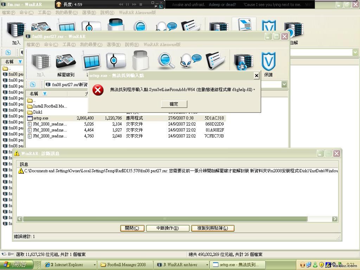Select the FM_2008_readme file sized 5,026
This screenshot has width=360, height=270.
[126, 124]
